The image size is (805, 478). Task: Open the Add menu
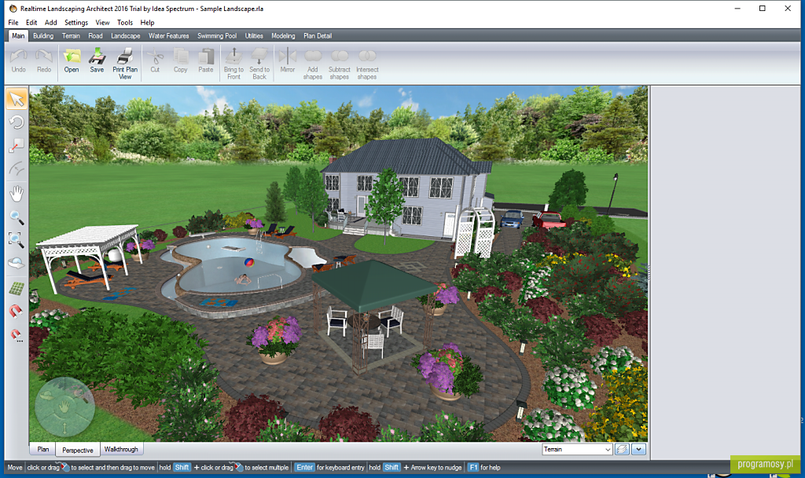coord(51,23)
